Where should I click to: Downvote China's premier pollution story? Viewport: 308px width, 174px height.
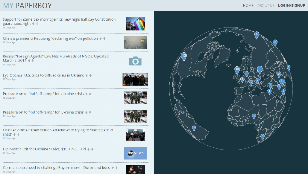(x=104, y=38)
